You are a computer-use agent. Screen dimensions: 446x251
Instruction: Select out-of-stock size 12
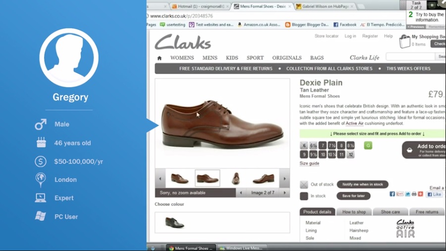pos(350,154)
